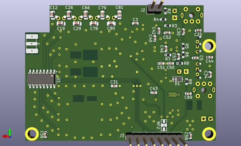Select the D1 diode component
This screenshot has width=241, height=146.
(177, 79)
